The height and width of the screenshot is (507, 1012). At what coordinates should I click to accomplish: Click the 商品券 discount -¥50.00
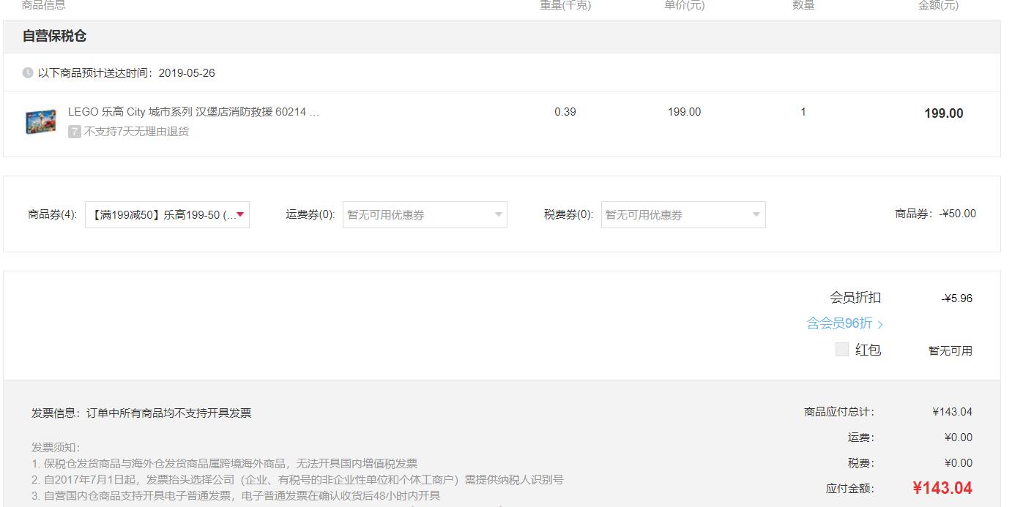tap(958, 214)
